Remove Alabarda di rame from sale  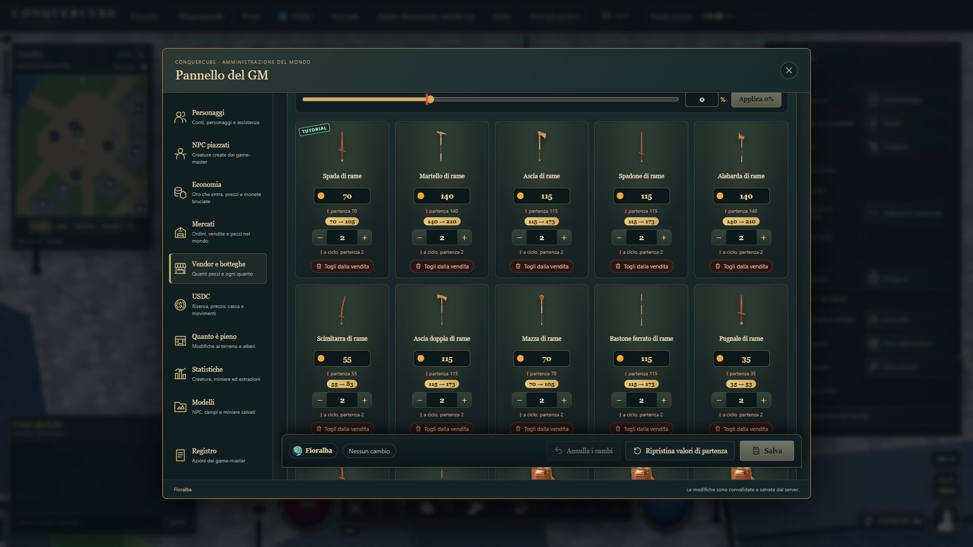tap(741, 266)
